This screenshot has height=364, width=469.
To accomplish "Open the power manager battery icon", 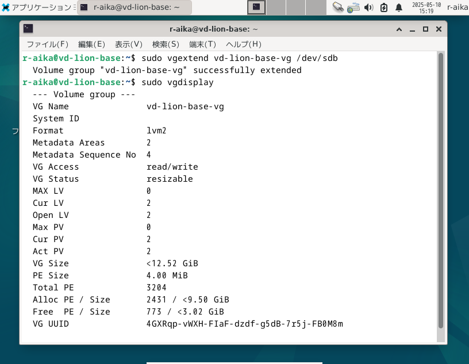I will tap(384, 7).
